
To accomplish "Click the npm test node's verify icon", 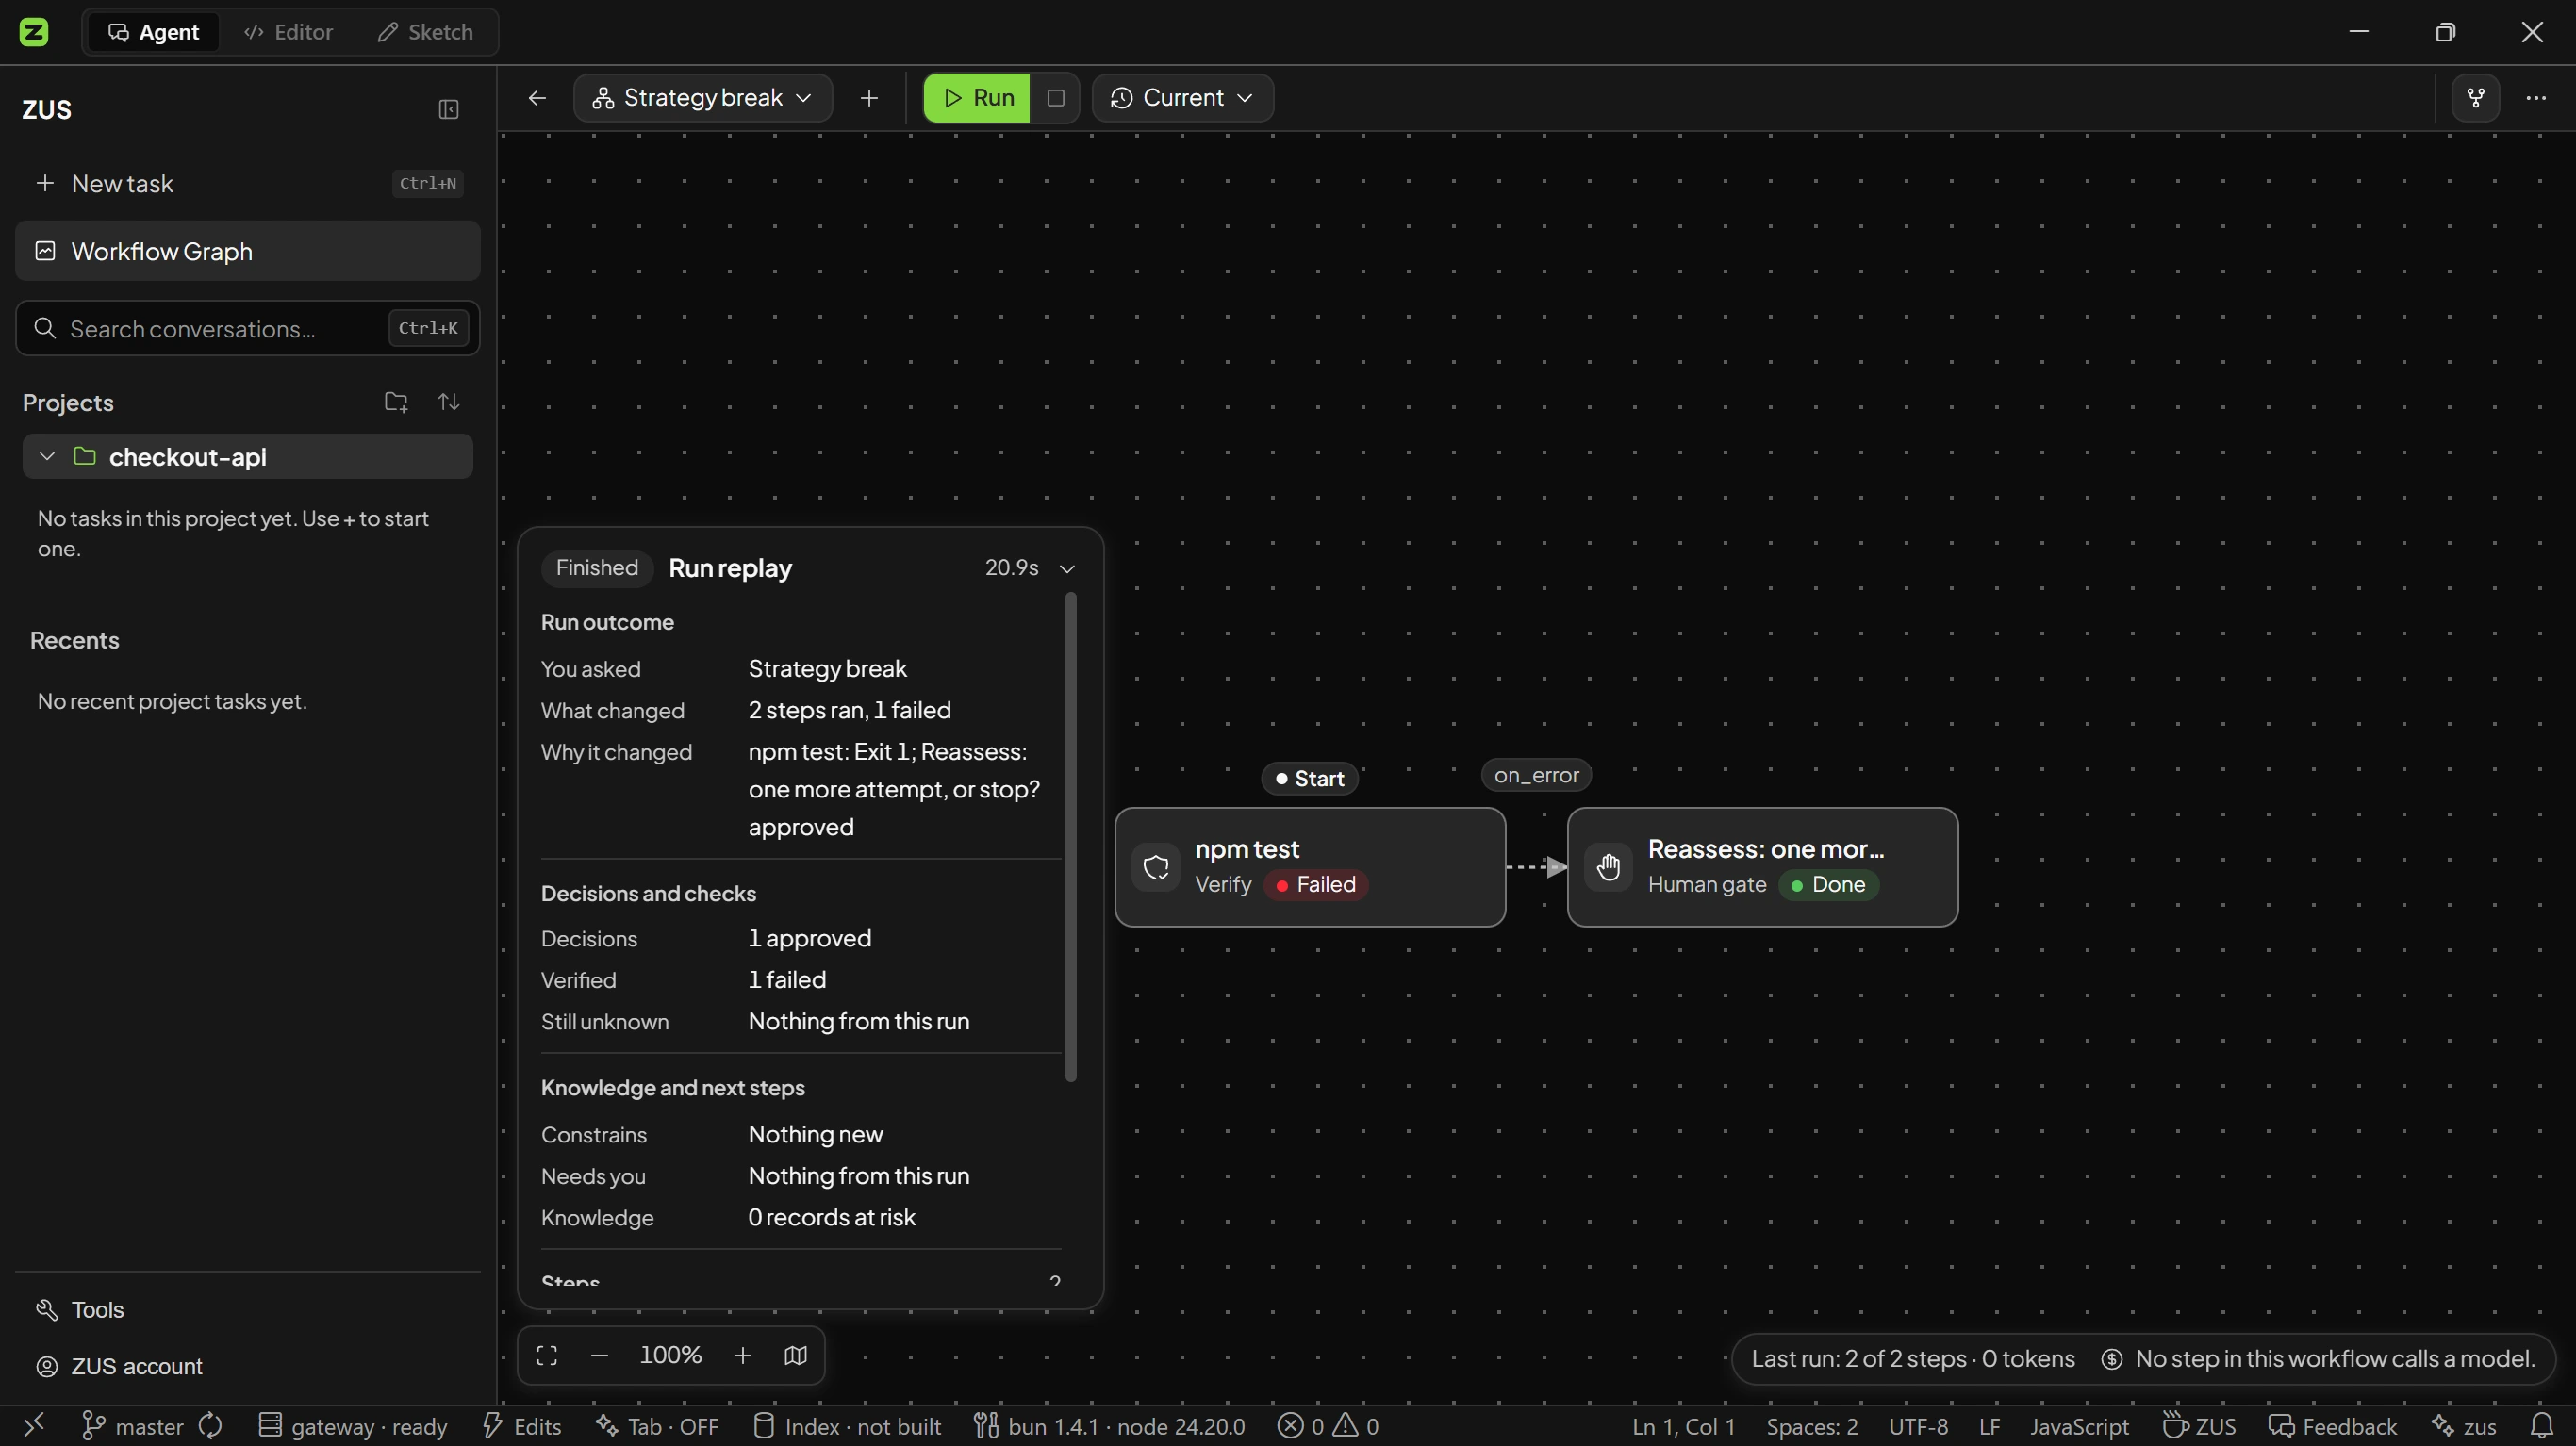I will 1156,867.
